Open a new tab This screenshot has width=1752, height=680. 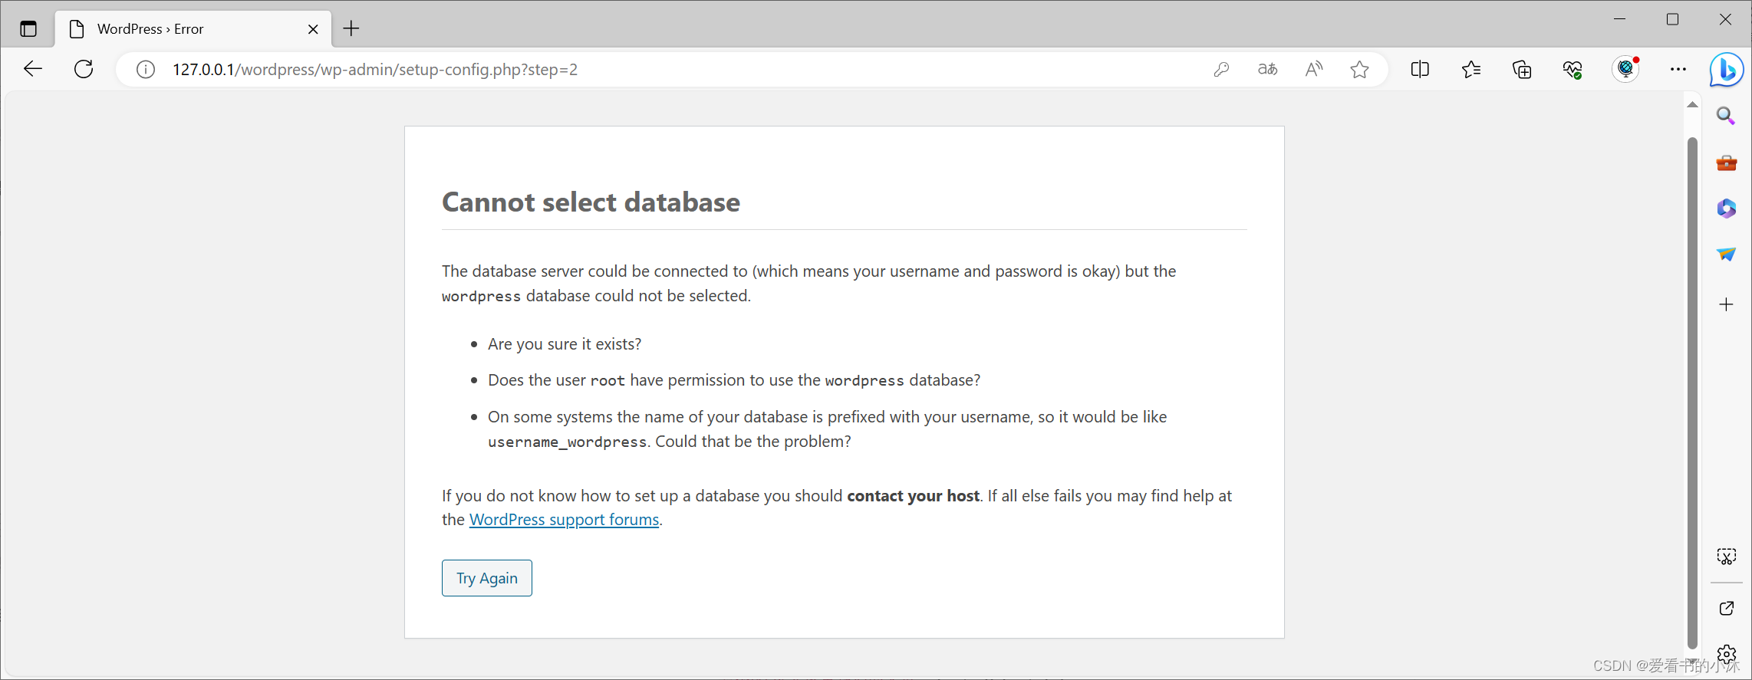click(351, 28)
